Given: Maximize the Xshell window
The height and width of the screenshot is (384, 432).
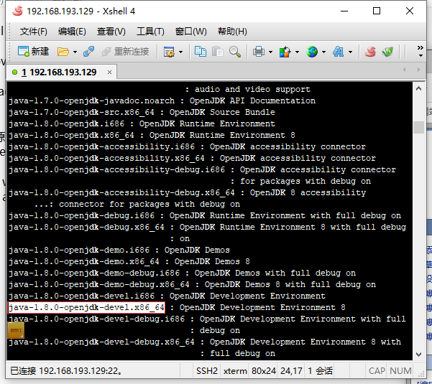Looking at the screenshot, I should 377,11.
